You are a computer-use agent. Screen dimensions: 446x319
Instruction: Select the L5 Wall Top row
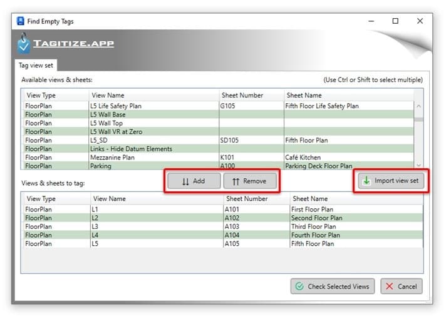click(x=218, y=123)
